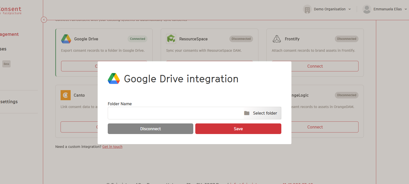Image resolution: width=409 pixels, height=184 pixels.
Task: Collapse the sidebar with the arrow icon
Action: click(x=44, y=20)
